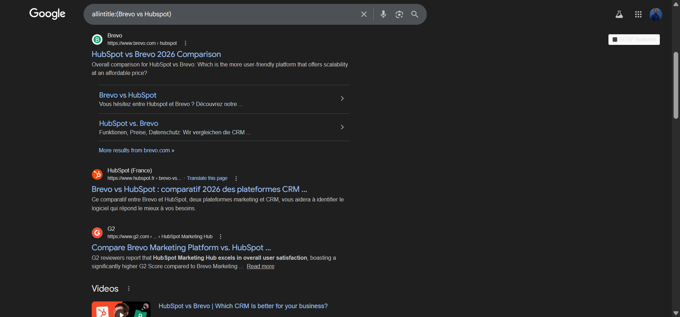Open Google Lens image search
This screenshot has height=317, width=680.
(399, 14)
